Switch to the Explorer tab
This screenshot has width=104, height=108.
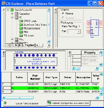pyautogui.click(x=29, y=45)
